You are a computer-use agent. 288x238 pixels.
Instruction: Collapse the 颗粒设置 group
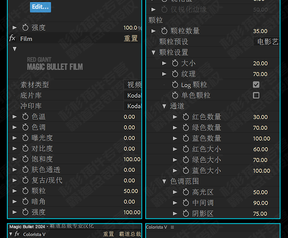(x=154, y=53)
